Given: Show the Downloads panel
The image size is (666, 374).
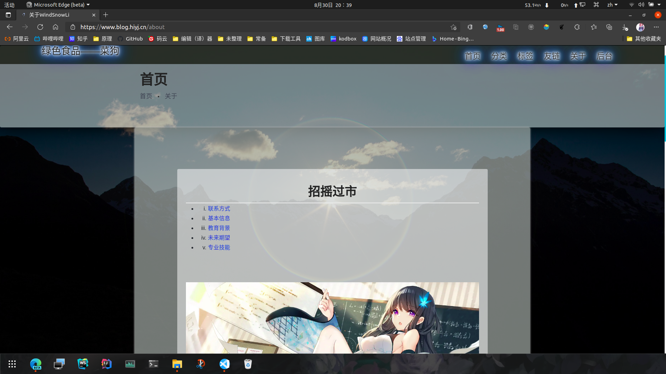Looking at the screenshot, I should tap(625, 27).
